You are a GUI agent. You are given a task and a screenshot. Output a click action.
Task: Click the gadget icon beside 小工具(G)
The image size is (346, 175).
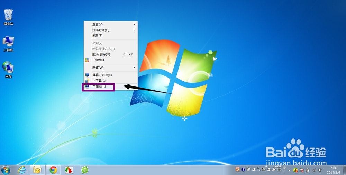(x=87, y=81)
